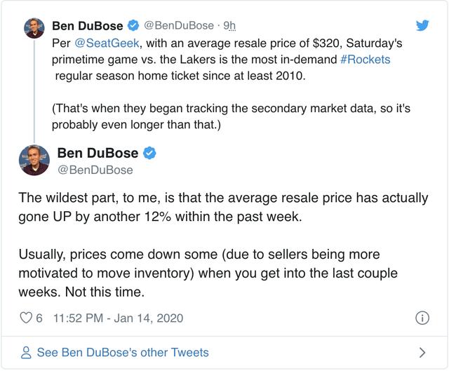Open the #Rockets hashtag link
Viewport: 449px width, 371px height.
pyautogui.click(x=366, y=60)
